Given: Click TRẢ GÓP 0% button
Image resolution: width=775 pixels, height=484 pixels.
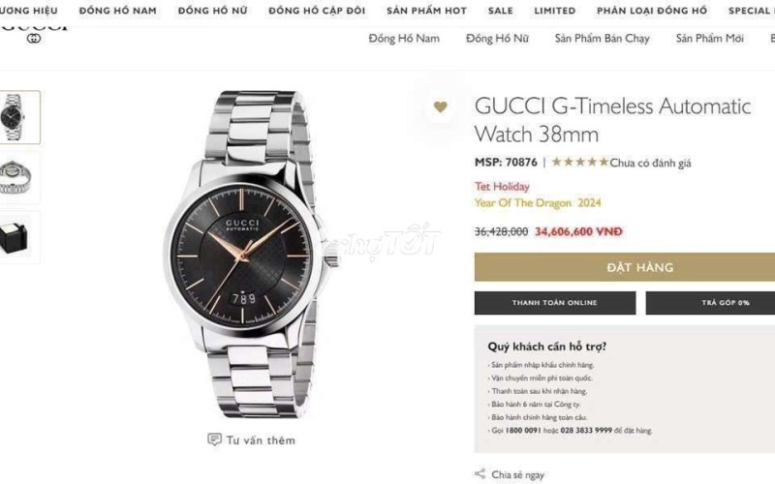Looking at the screenshot, I should 710,303.
